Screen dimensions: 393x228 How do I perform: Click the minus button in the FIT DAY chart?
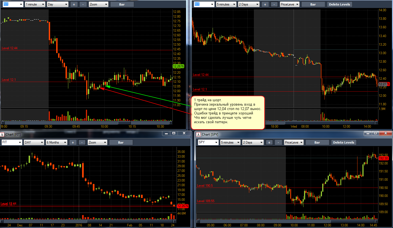pyautogui.click(x=82, y=142)
